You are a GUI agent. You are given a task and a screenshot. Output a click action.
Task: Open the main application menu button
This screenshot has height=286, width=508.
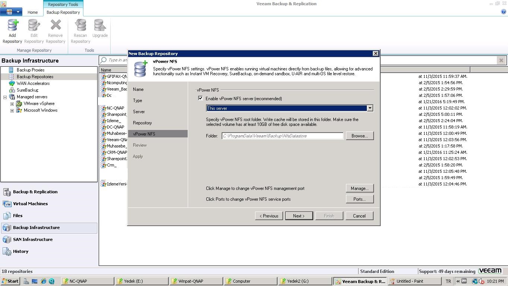click(11, 12)
